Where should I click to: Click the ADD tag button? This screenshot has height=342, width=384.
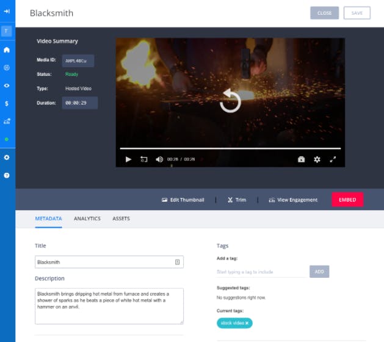tap(319, 272)
